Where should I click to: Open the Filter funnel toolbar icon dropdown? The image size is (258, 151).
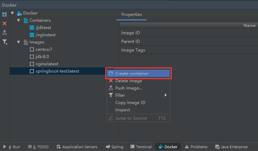pyautogui.click(x=5, y=42)
